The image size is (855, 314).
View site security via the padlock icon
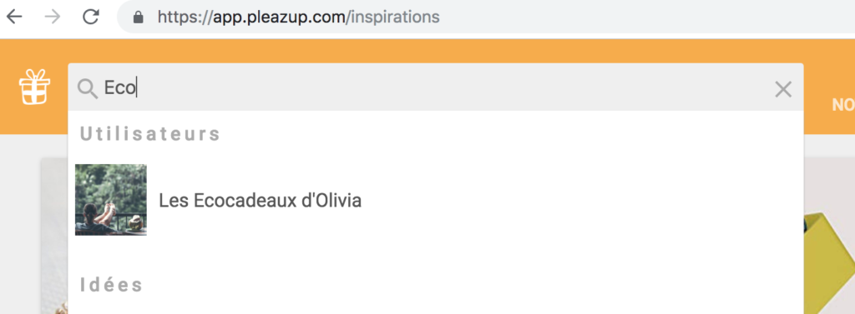coord(139,17)
